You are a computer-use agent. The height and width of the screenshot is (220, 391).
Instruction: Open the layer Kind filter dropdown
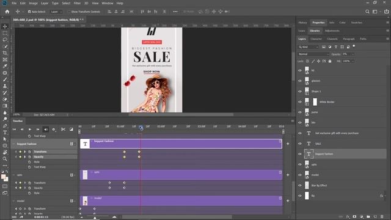coord(309,47)
